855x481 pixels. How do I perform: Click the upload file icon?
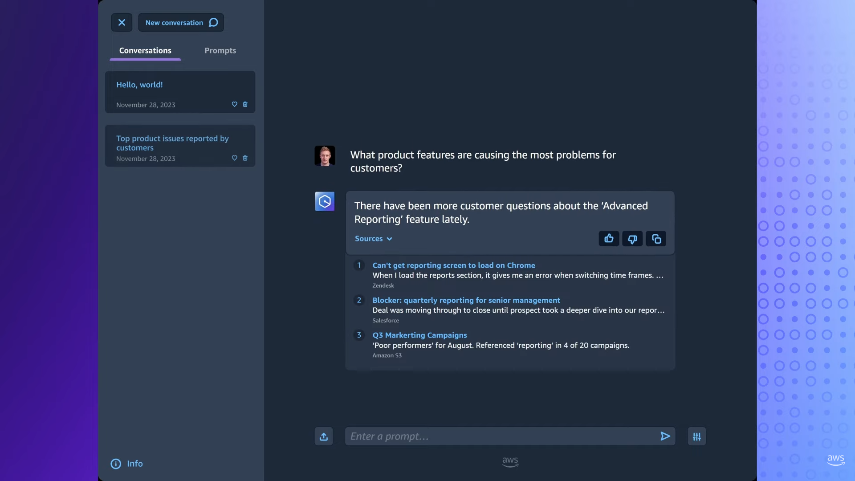point(324,436)
